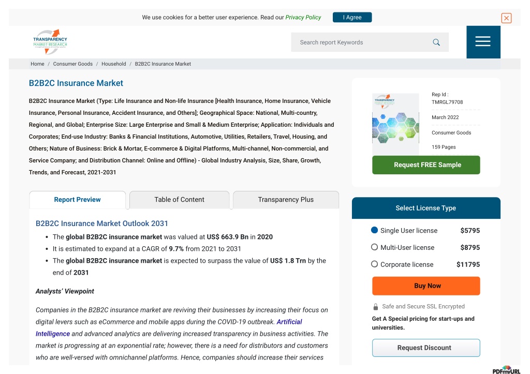Open the Privacy Policy link
Image resolution: width=530 pixels, height=374 pixels.
pos(303,17)
